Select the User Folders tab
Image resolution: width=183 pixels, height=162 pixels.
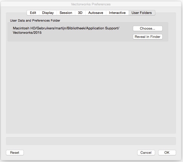coord(142,13)
